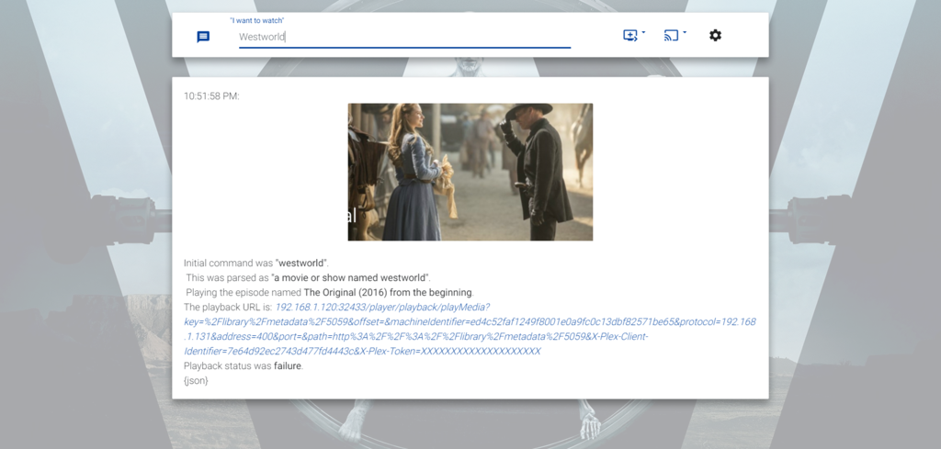Click the "I want to watch" field label

pyautogui.click(x=257, y=20)
